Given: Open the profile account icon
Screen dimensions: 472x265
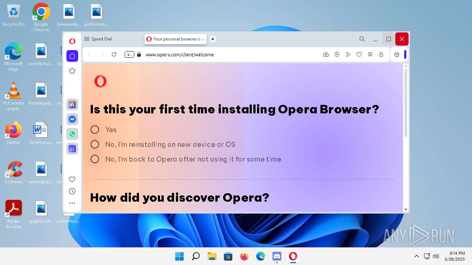Looking at the screenshot, I should [381, 54].
